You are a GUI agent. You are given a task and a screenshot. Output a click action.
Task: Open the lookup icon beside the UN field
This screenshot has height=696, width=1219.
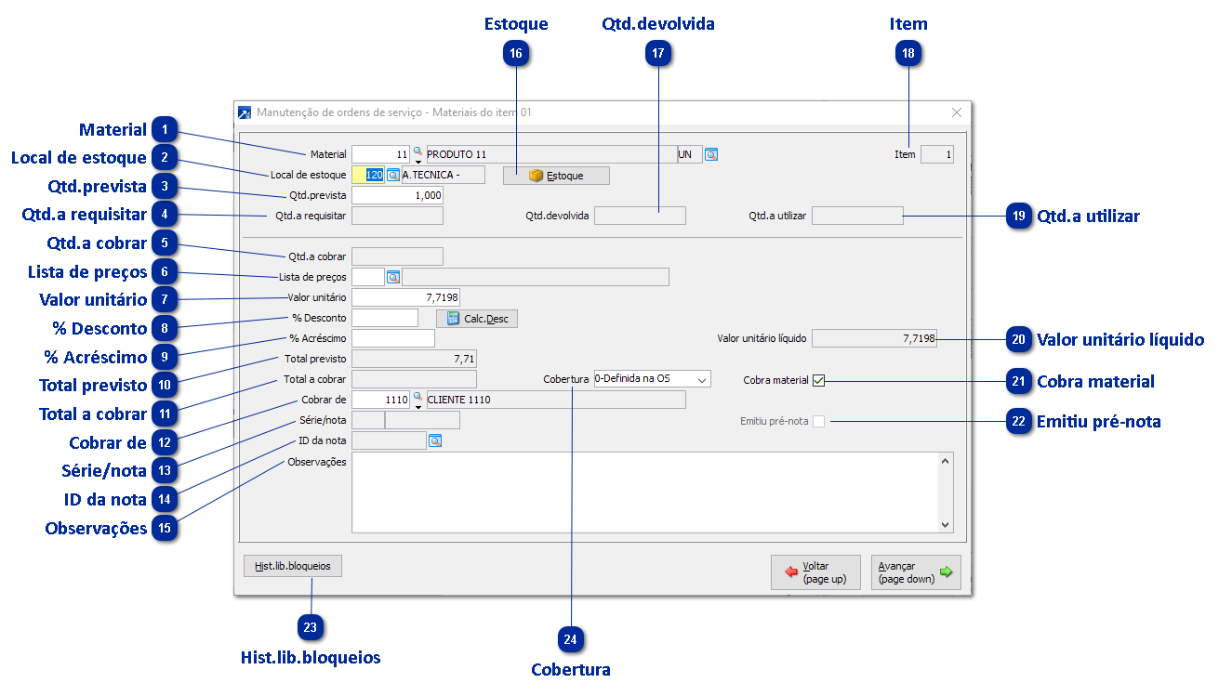[x=711, y=155]
